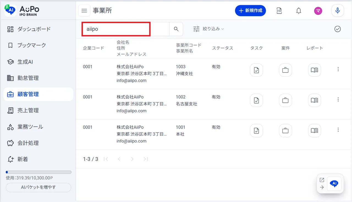Open briefcase 案件 icon for 名古屋支社
352x202 pixels.
click(x=285, y=100)
